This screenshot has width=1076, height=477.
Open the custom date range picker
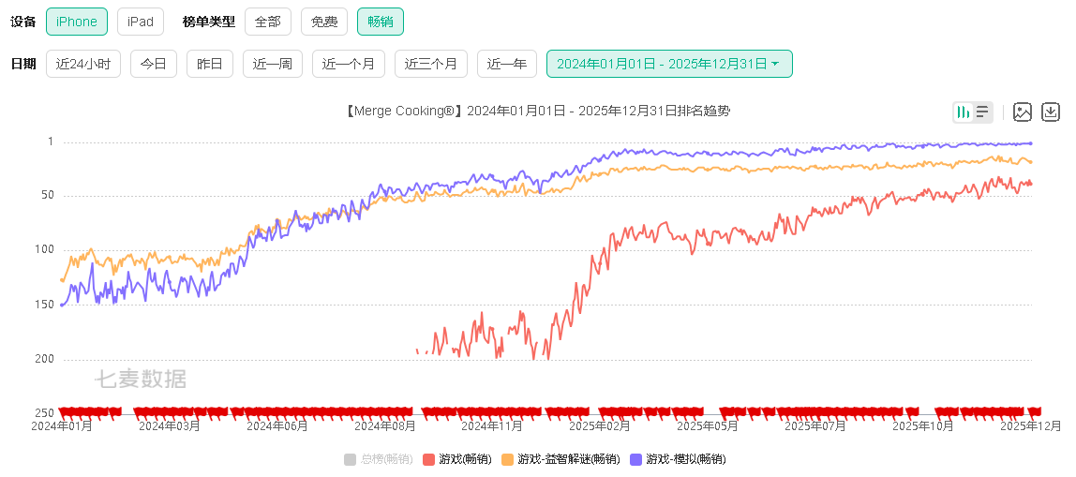tap(668, 64)
